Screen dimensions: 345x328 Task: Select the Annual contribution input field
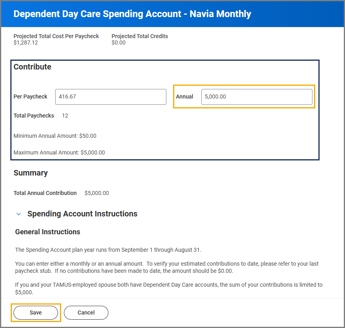click(x=256, y=97)
